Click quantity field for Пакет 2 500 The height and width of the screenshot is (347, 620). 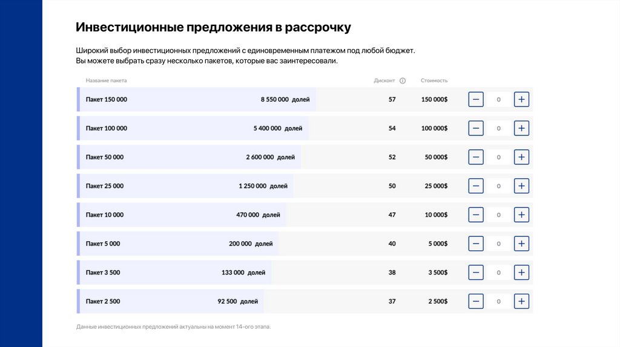pos(498,301)
